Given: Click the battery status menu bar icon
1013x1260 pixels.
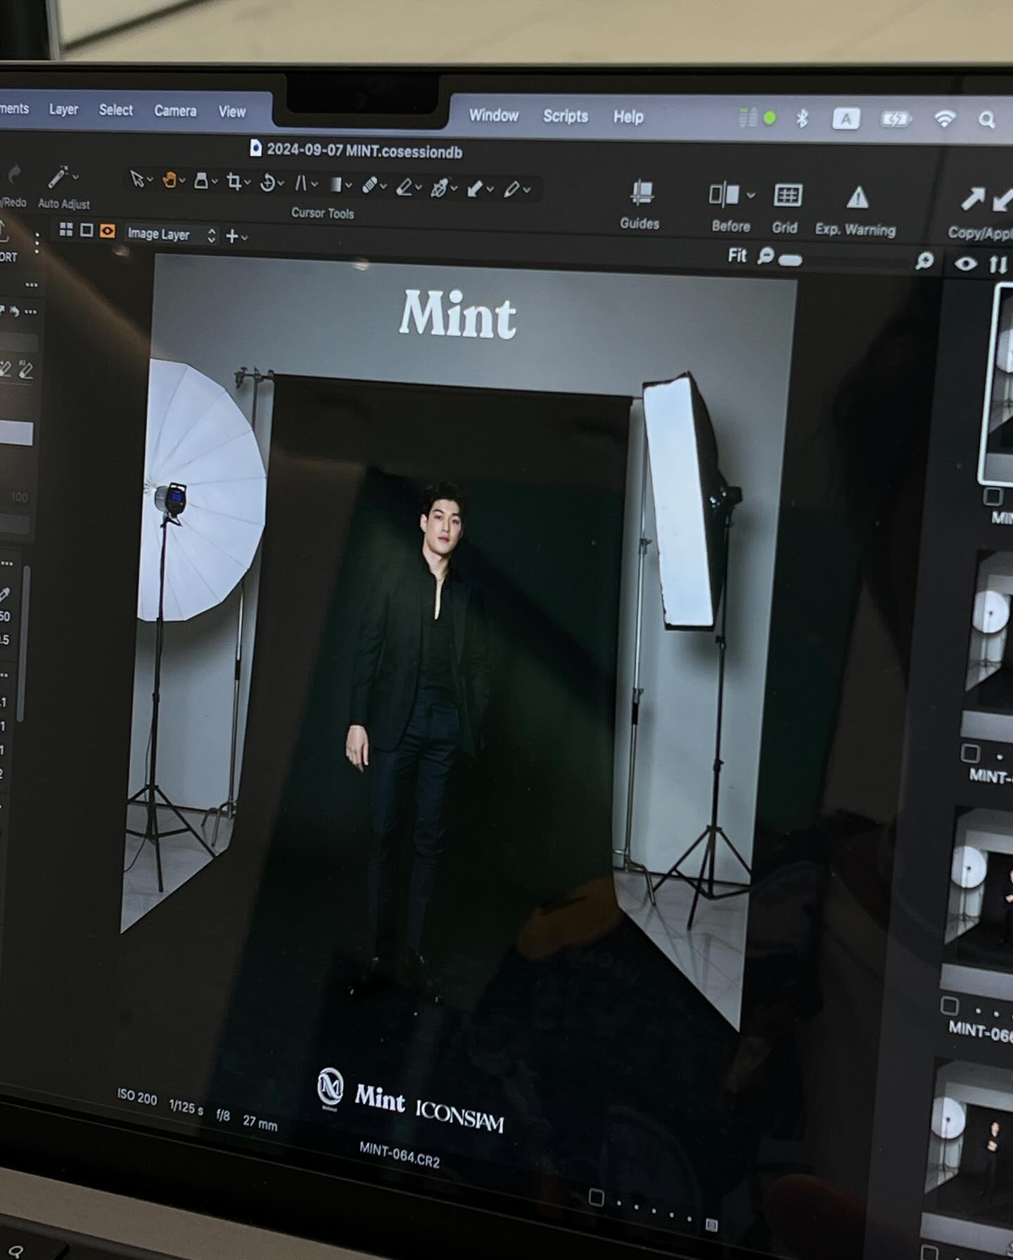Looking at the screenshot, I should click(x=896, y=120).
